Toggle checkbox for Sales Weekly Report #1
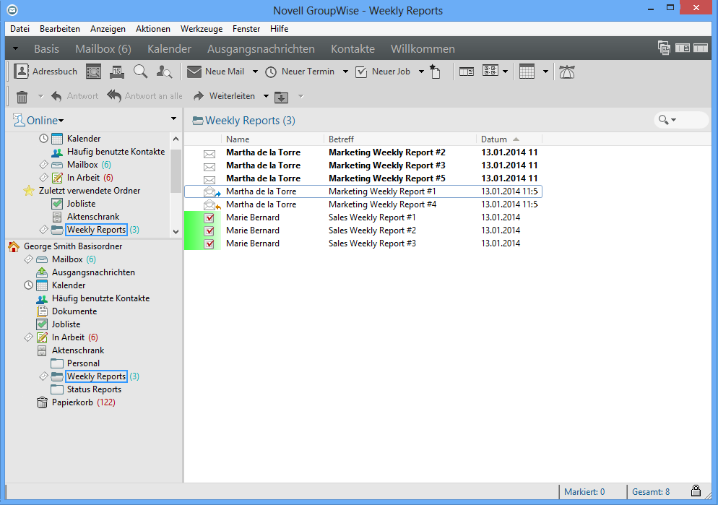This screenshot has width=718, height=505. pos(209,218)
